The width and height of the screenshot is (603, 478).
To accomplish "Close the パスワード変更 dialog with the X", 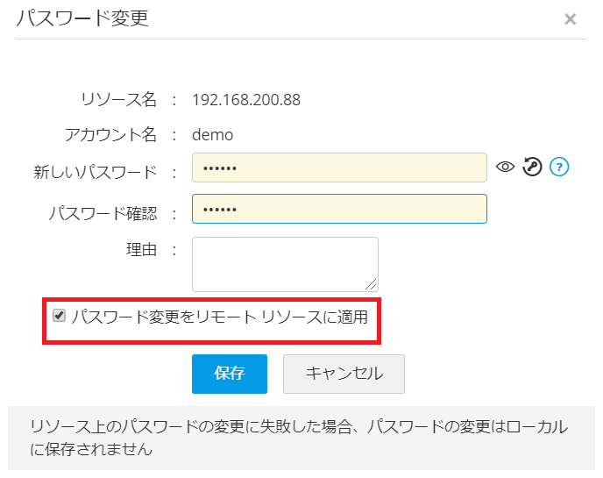I will click(x=570, y=19).
